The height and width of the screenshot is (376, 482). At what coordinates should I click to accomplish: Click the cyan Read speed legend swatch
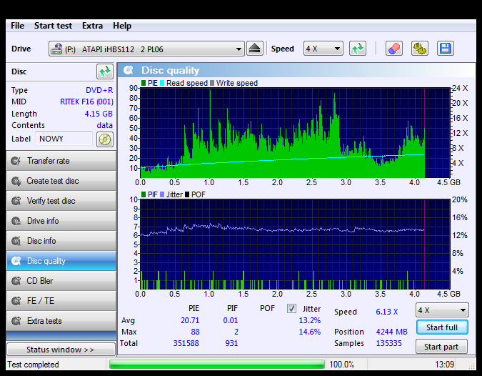(161, 83)
